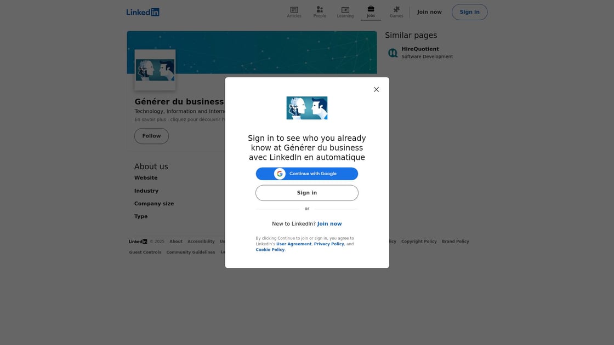Click 'Software Development' under HireQuotient
This screenshot has width=614, height=345.
click(x=427, y=57)
